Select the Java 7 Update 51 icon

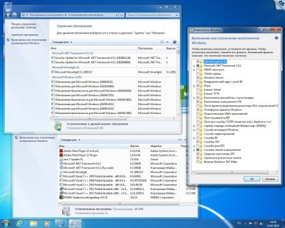pyautogui.click(x=61, y=160)
